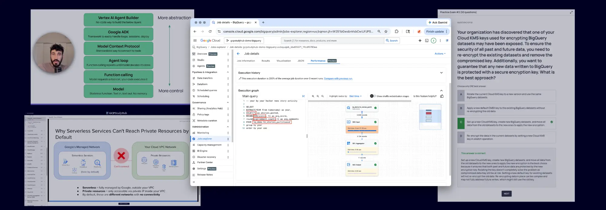Reset zoom on the execution graph
The height and width of the screenshot is (210, 606).
pyautogui.click(x=323, y=96)
